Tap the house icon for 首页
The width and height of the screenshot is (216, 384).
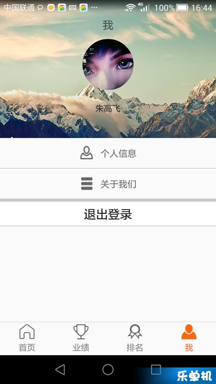tap(27, 331)
